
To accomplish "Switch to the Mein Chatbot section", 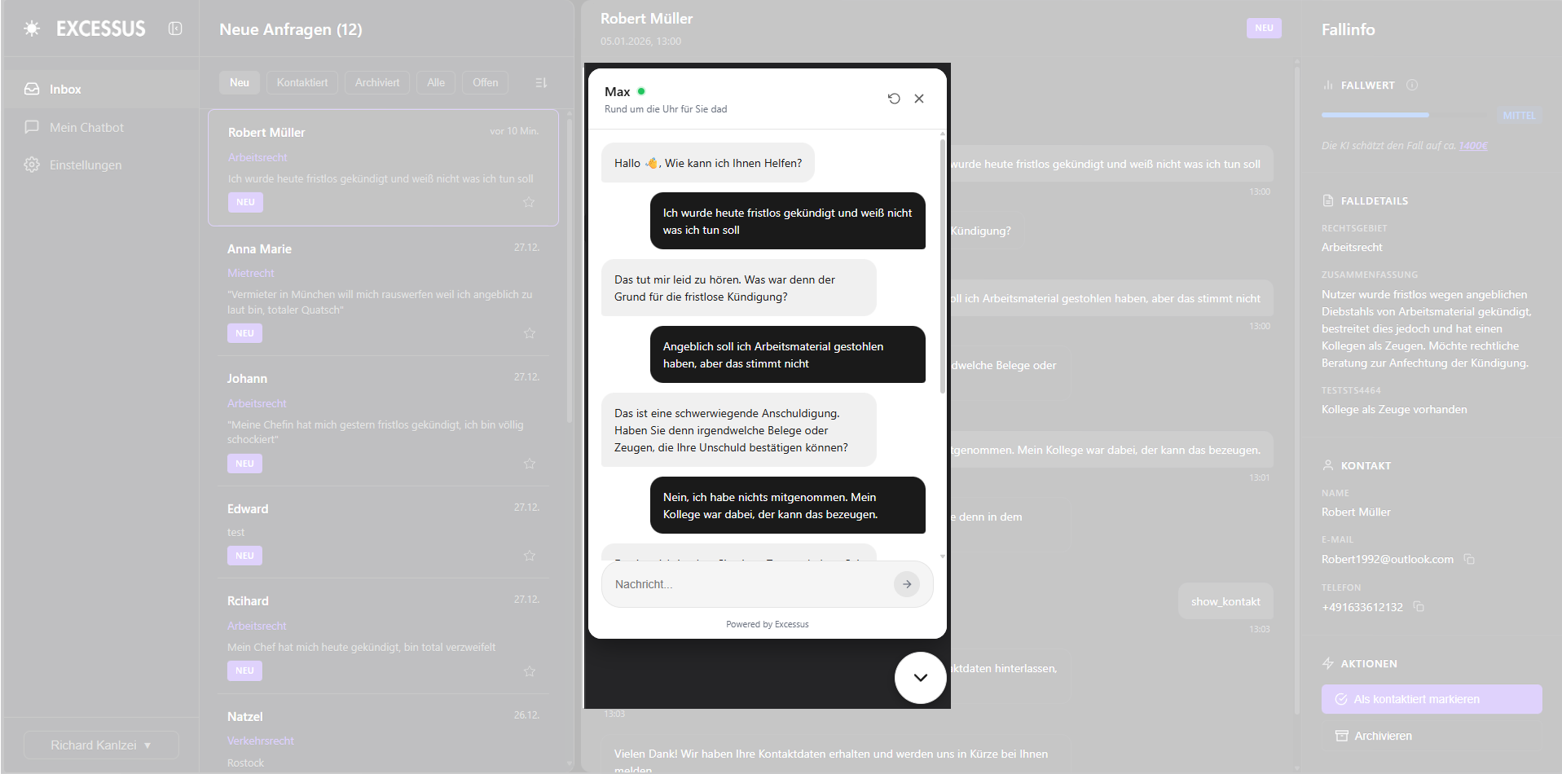I will (86, 127).
